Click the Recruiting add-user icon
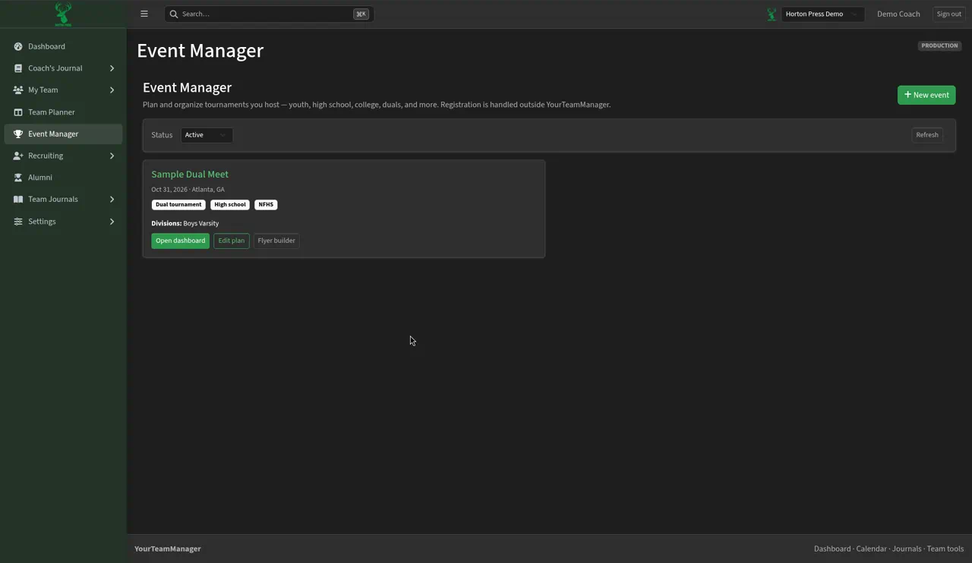 coord(18,156)
